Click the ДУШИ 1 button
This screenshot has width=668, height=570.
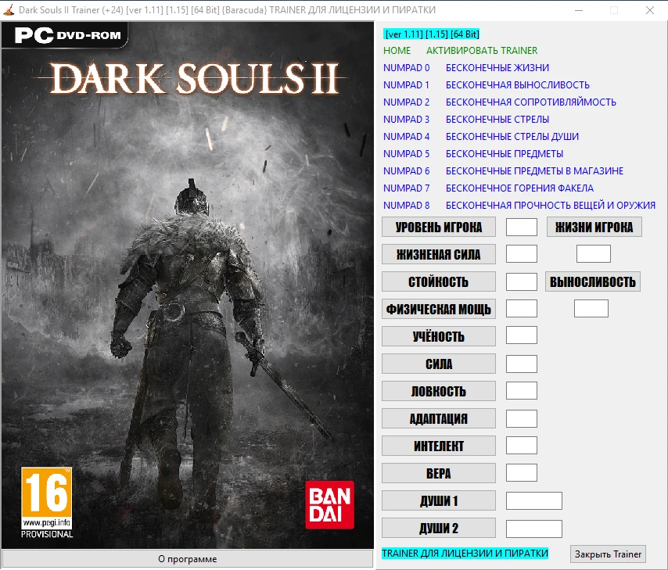tap(438, 500)
